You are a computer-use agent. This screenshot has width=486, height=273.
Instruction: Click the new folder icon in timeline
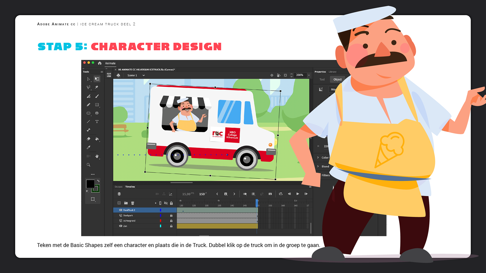(x=126, y=203)
